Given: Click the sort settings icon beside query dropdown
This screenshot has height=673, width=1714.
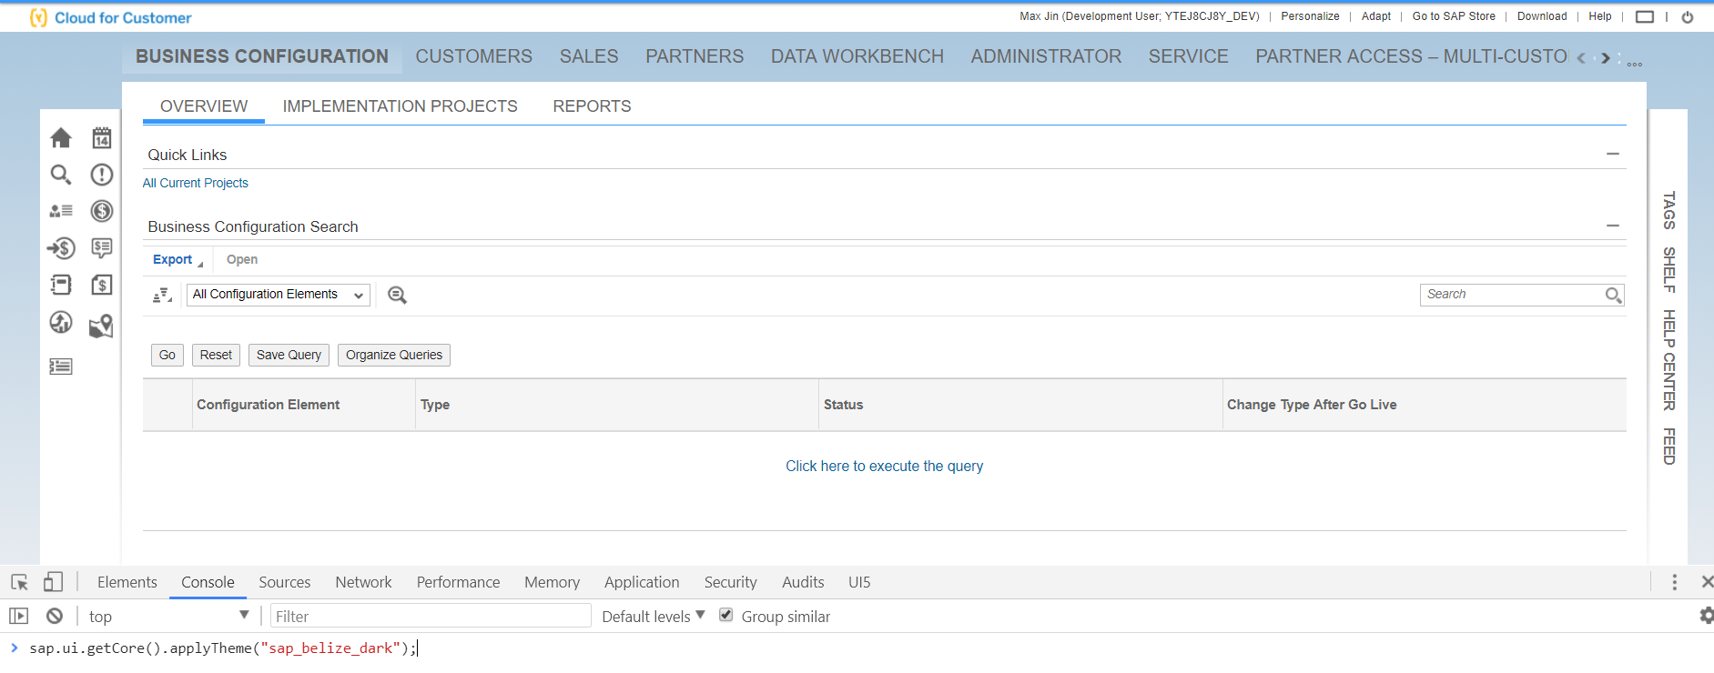Looking at the screenshot, I should point(162,295).
